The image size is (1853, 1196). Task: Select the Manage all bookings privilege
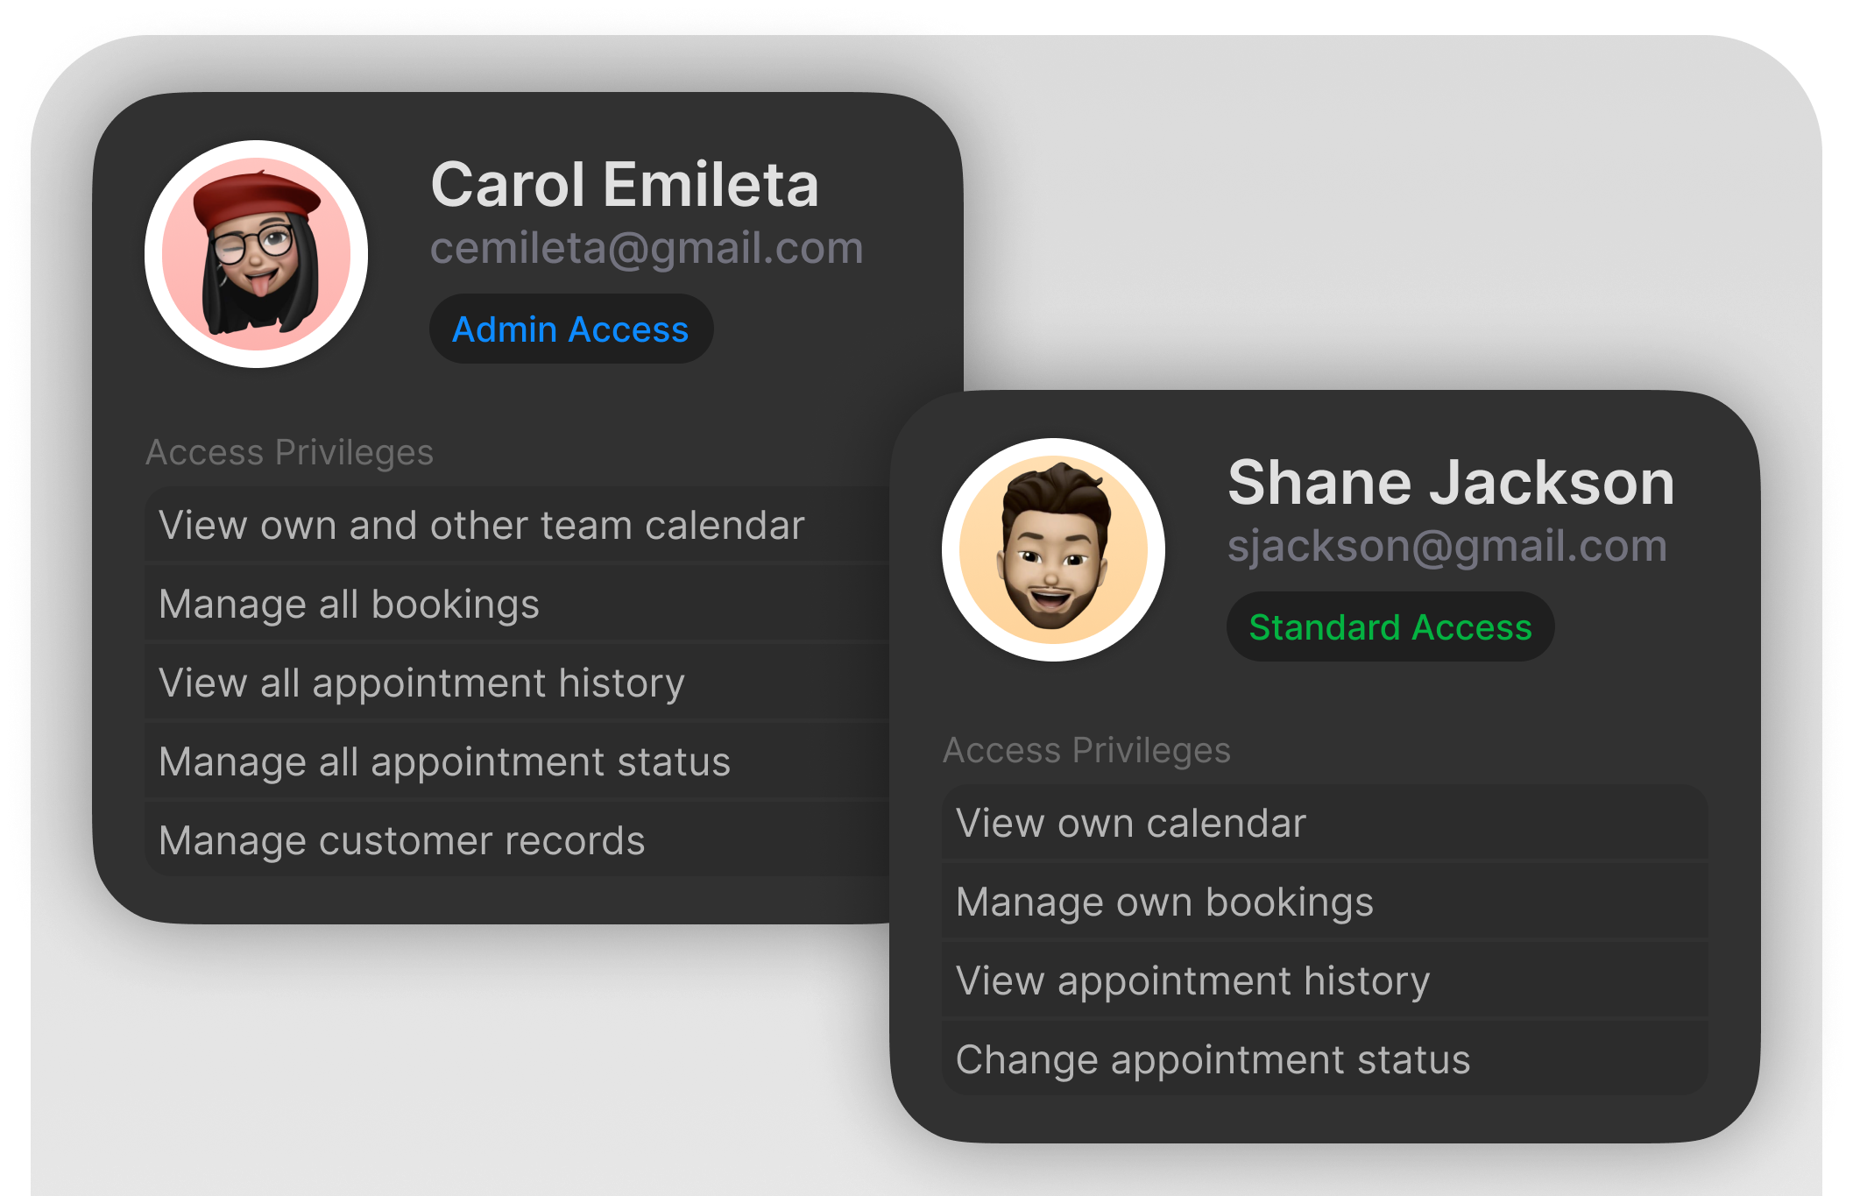[x=517, y=604]
